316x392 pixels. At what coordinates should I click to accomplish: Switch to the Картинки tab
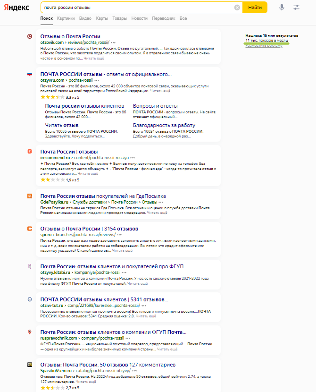(66, 18)
